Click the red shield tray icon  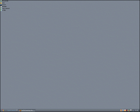tap(127, 110)
